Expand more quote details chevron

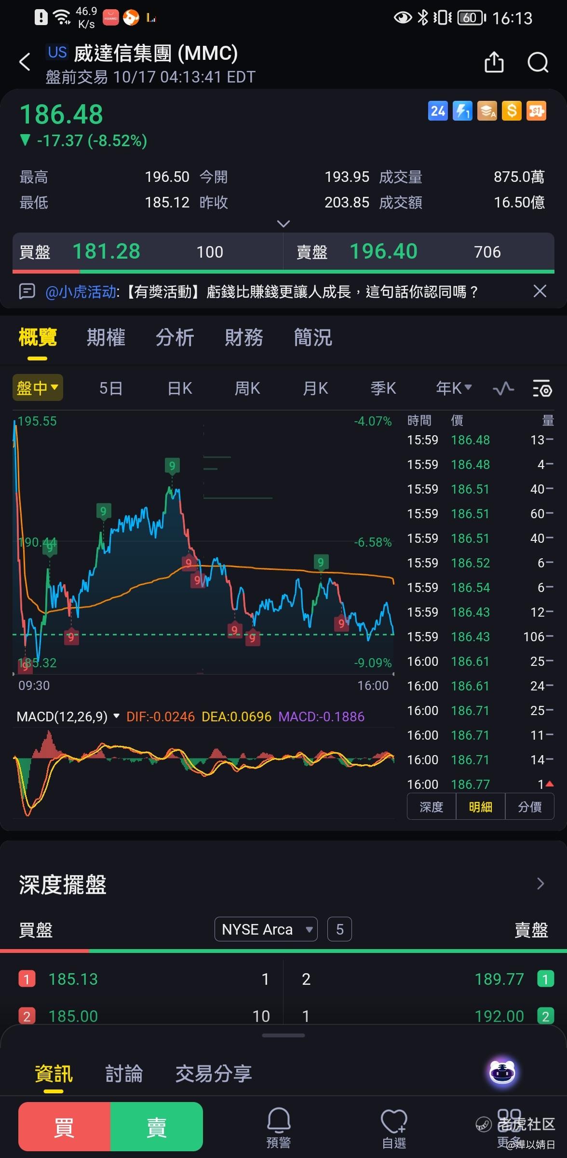tap(283, 224)
